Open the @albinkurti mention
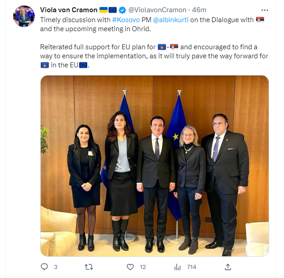The height and width of the screenshot is (278, 284). (171, 20)
